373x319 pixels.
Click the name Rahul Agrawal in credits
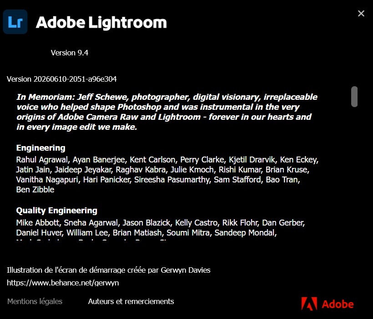[42, 160]
